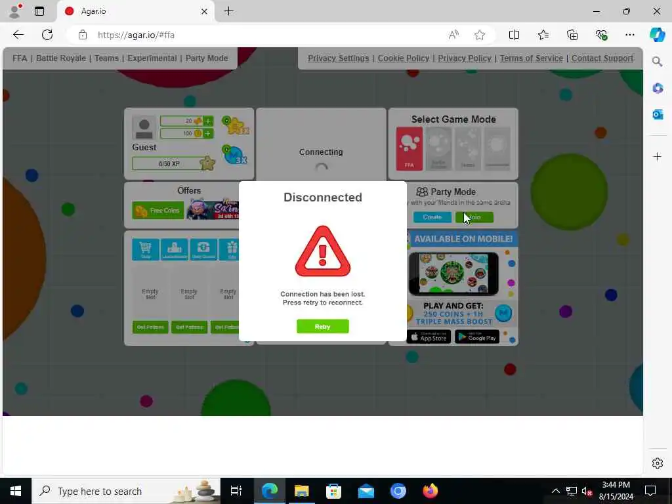
Task: Click the Party Mode Create button
Action: point(432,217)
